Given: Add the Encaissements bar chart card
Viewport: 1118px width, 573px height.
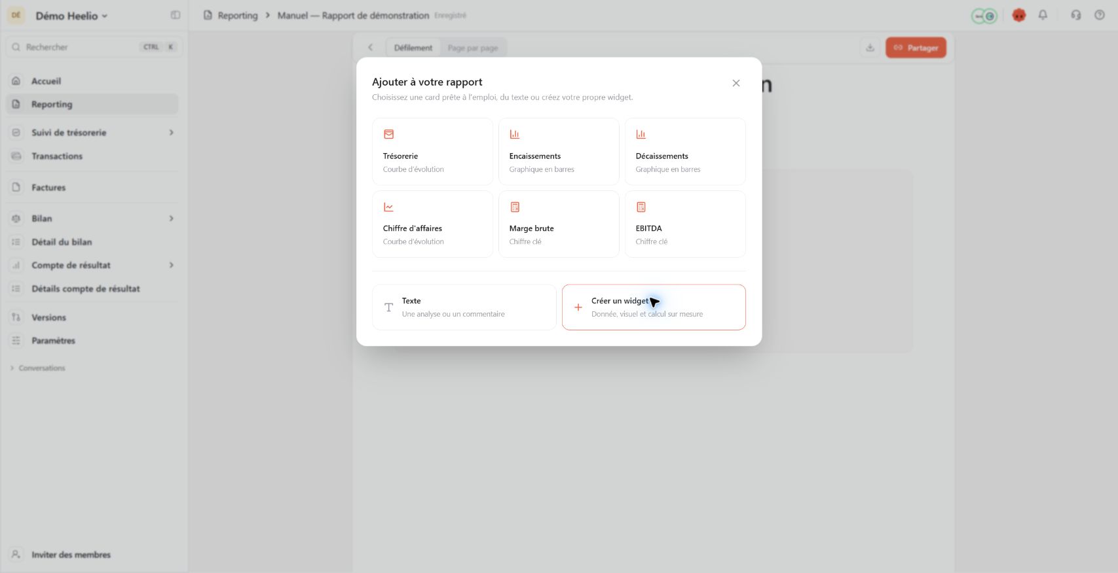Looking at the screenshot, I should (x=559, y=151).
